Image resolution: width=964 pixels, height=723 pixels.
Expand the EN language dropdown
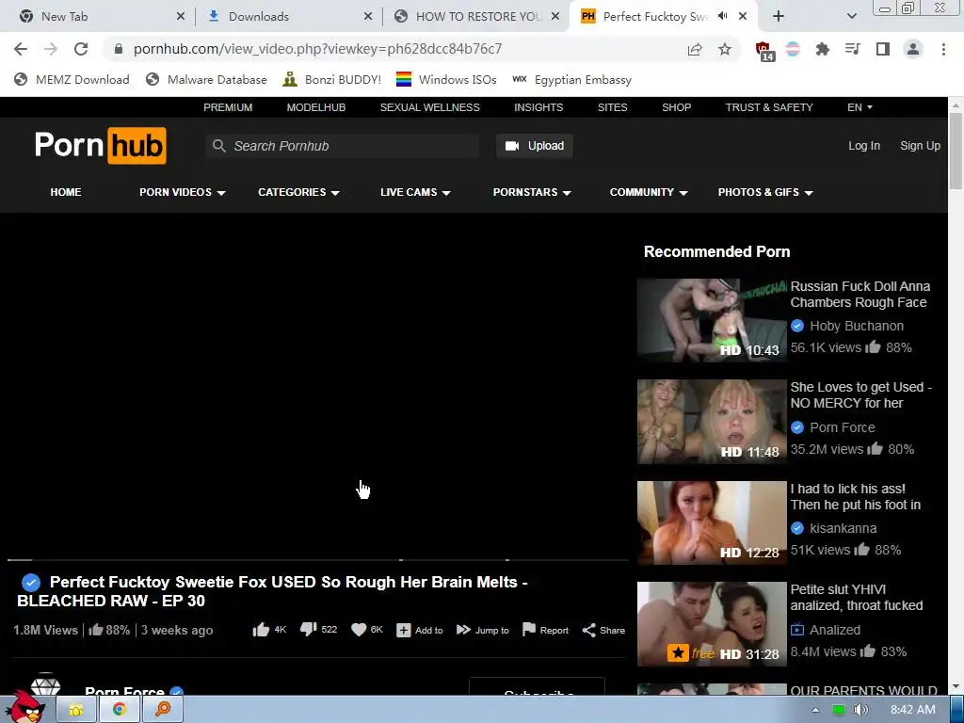860,107
